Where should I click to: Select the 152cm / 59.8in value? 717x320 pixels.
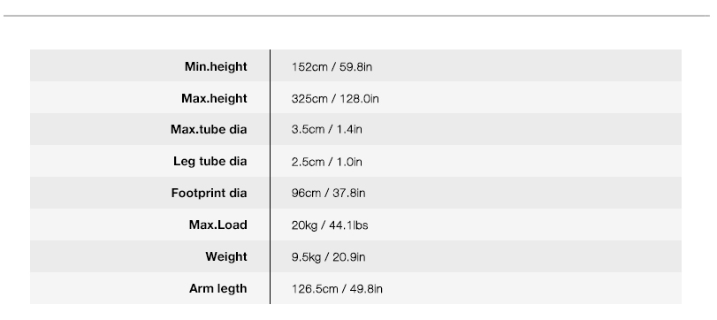pyautogui.click(x=332, y=67)
